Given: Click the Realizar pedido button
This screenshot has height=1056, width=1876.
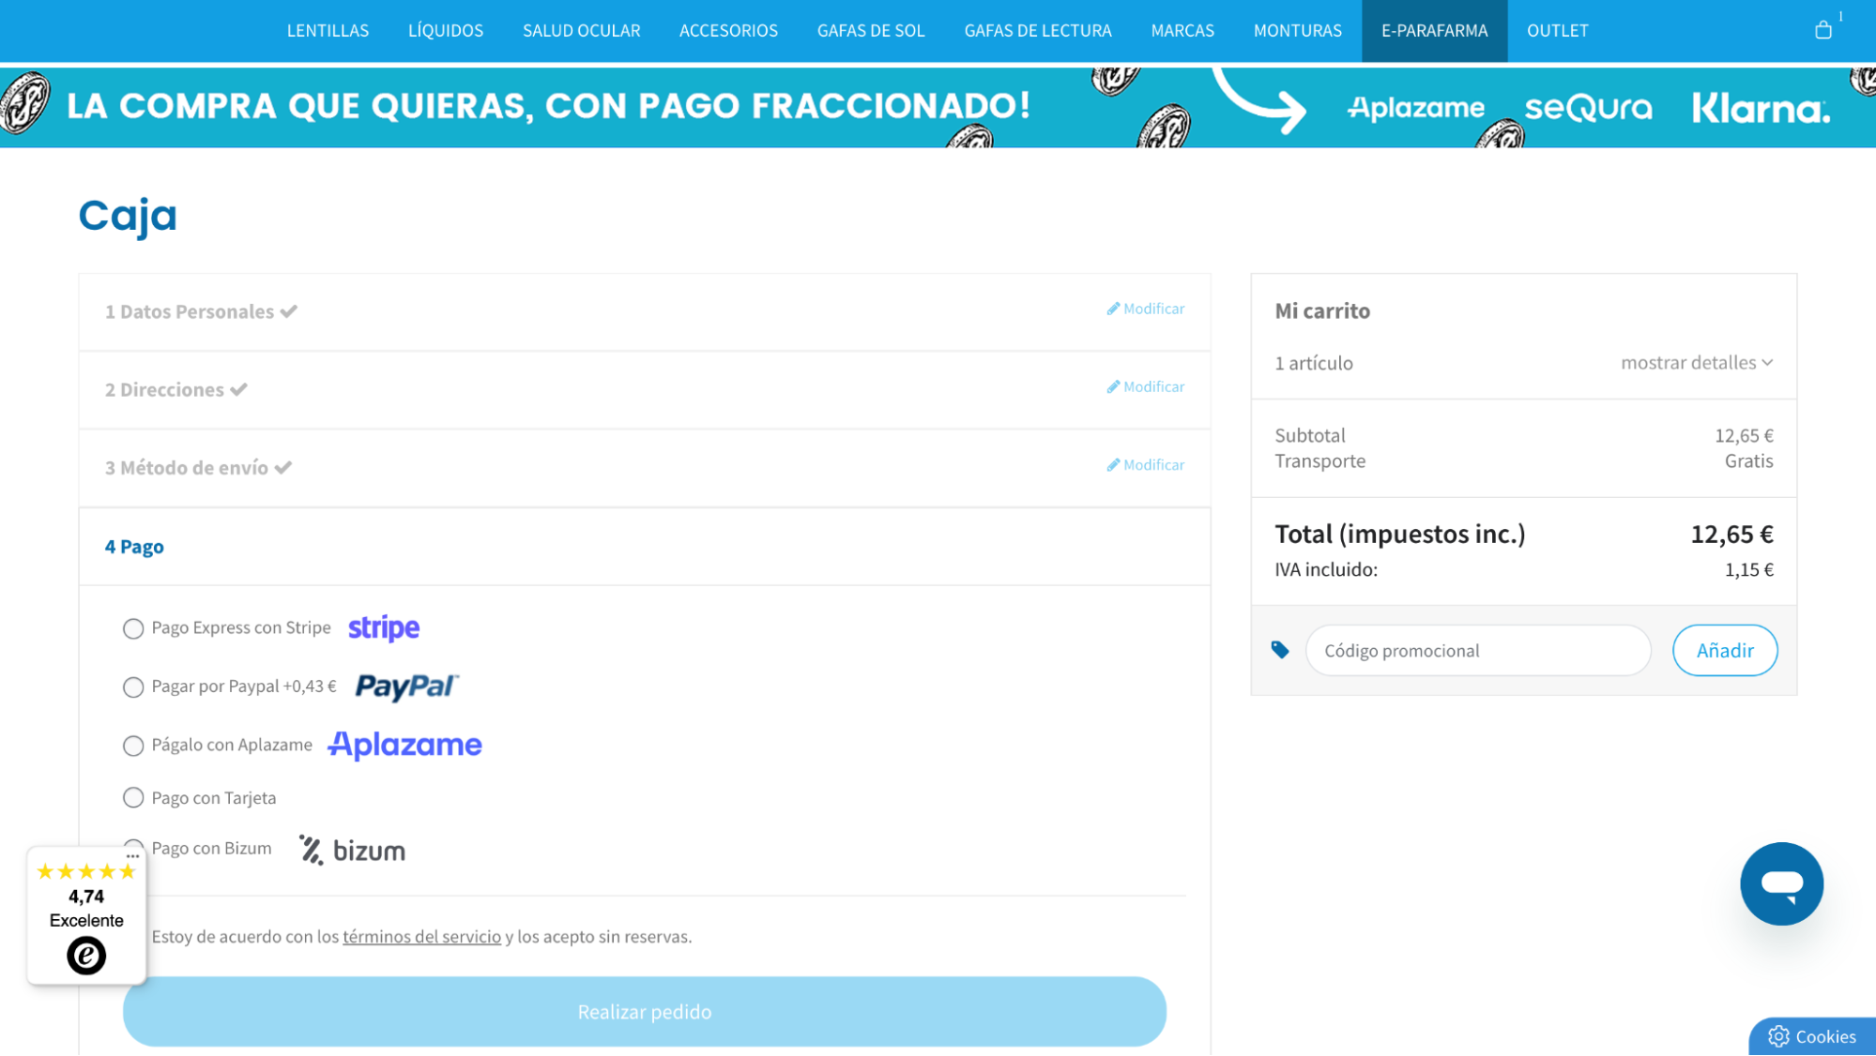Looking at the screenshot, I should [x=645, y=1012].
